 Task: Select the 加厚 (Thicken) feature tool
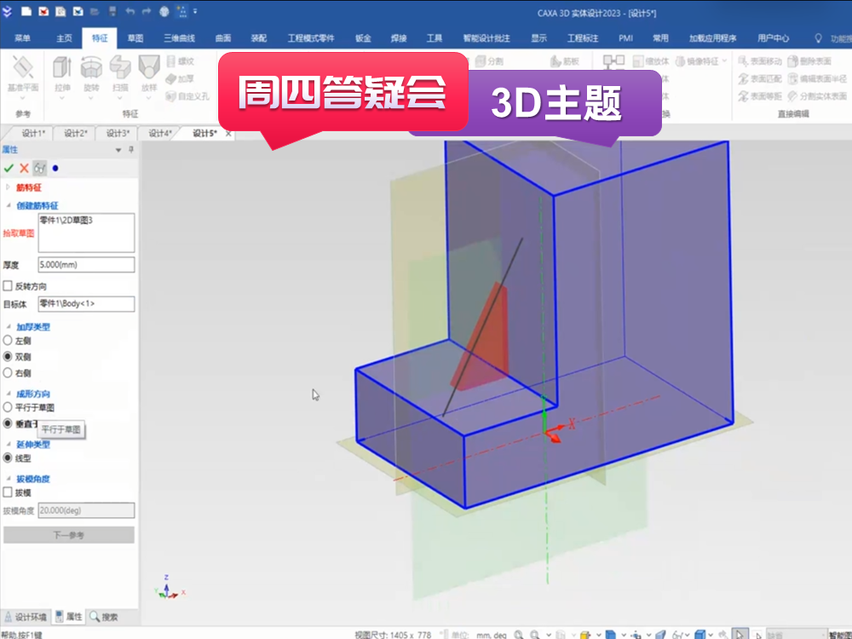click(179, 79)
